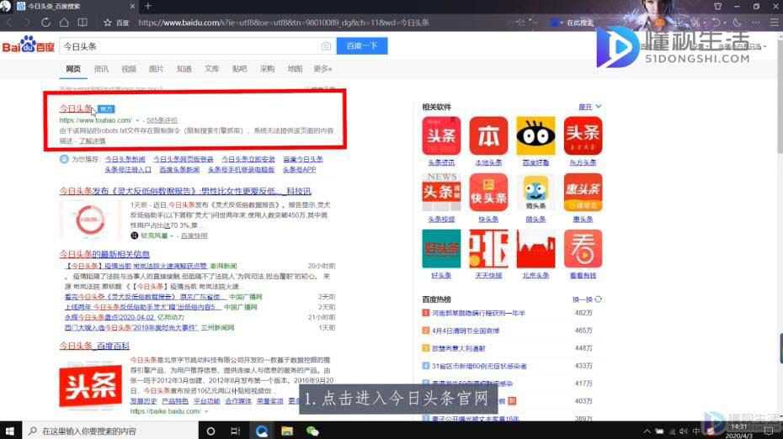Image resolution: width=783 pixels, height=439 pixels.
Task: Click the browser address bar URL
Action: pyautogui.click(x=284, y=23)
